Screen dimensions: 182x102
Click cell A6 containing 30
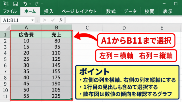point(26,65)
